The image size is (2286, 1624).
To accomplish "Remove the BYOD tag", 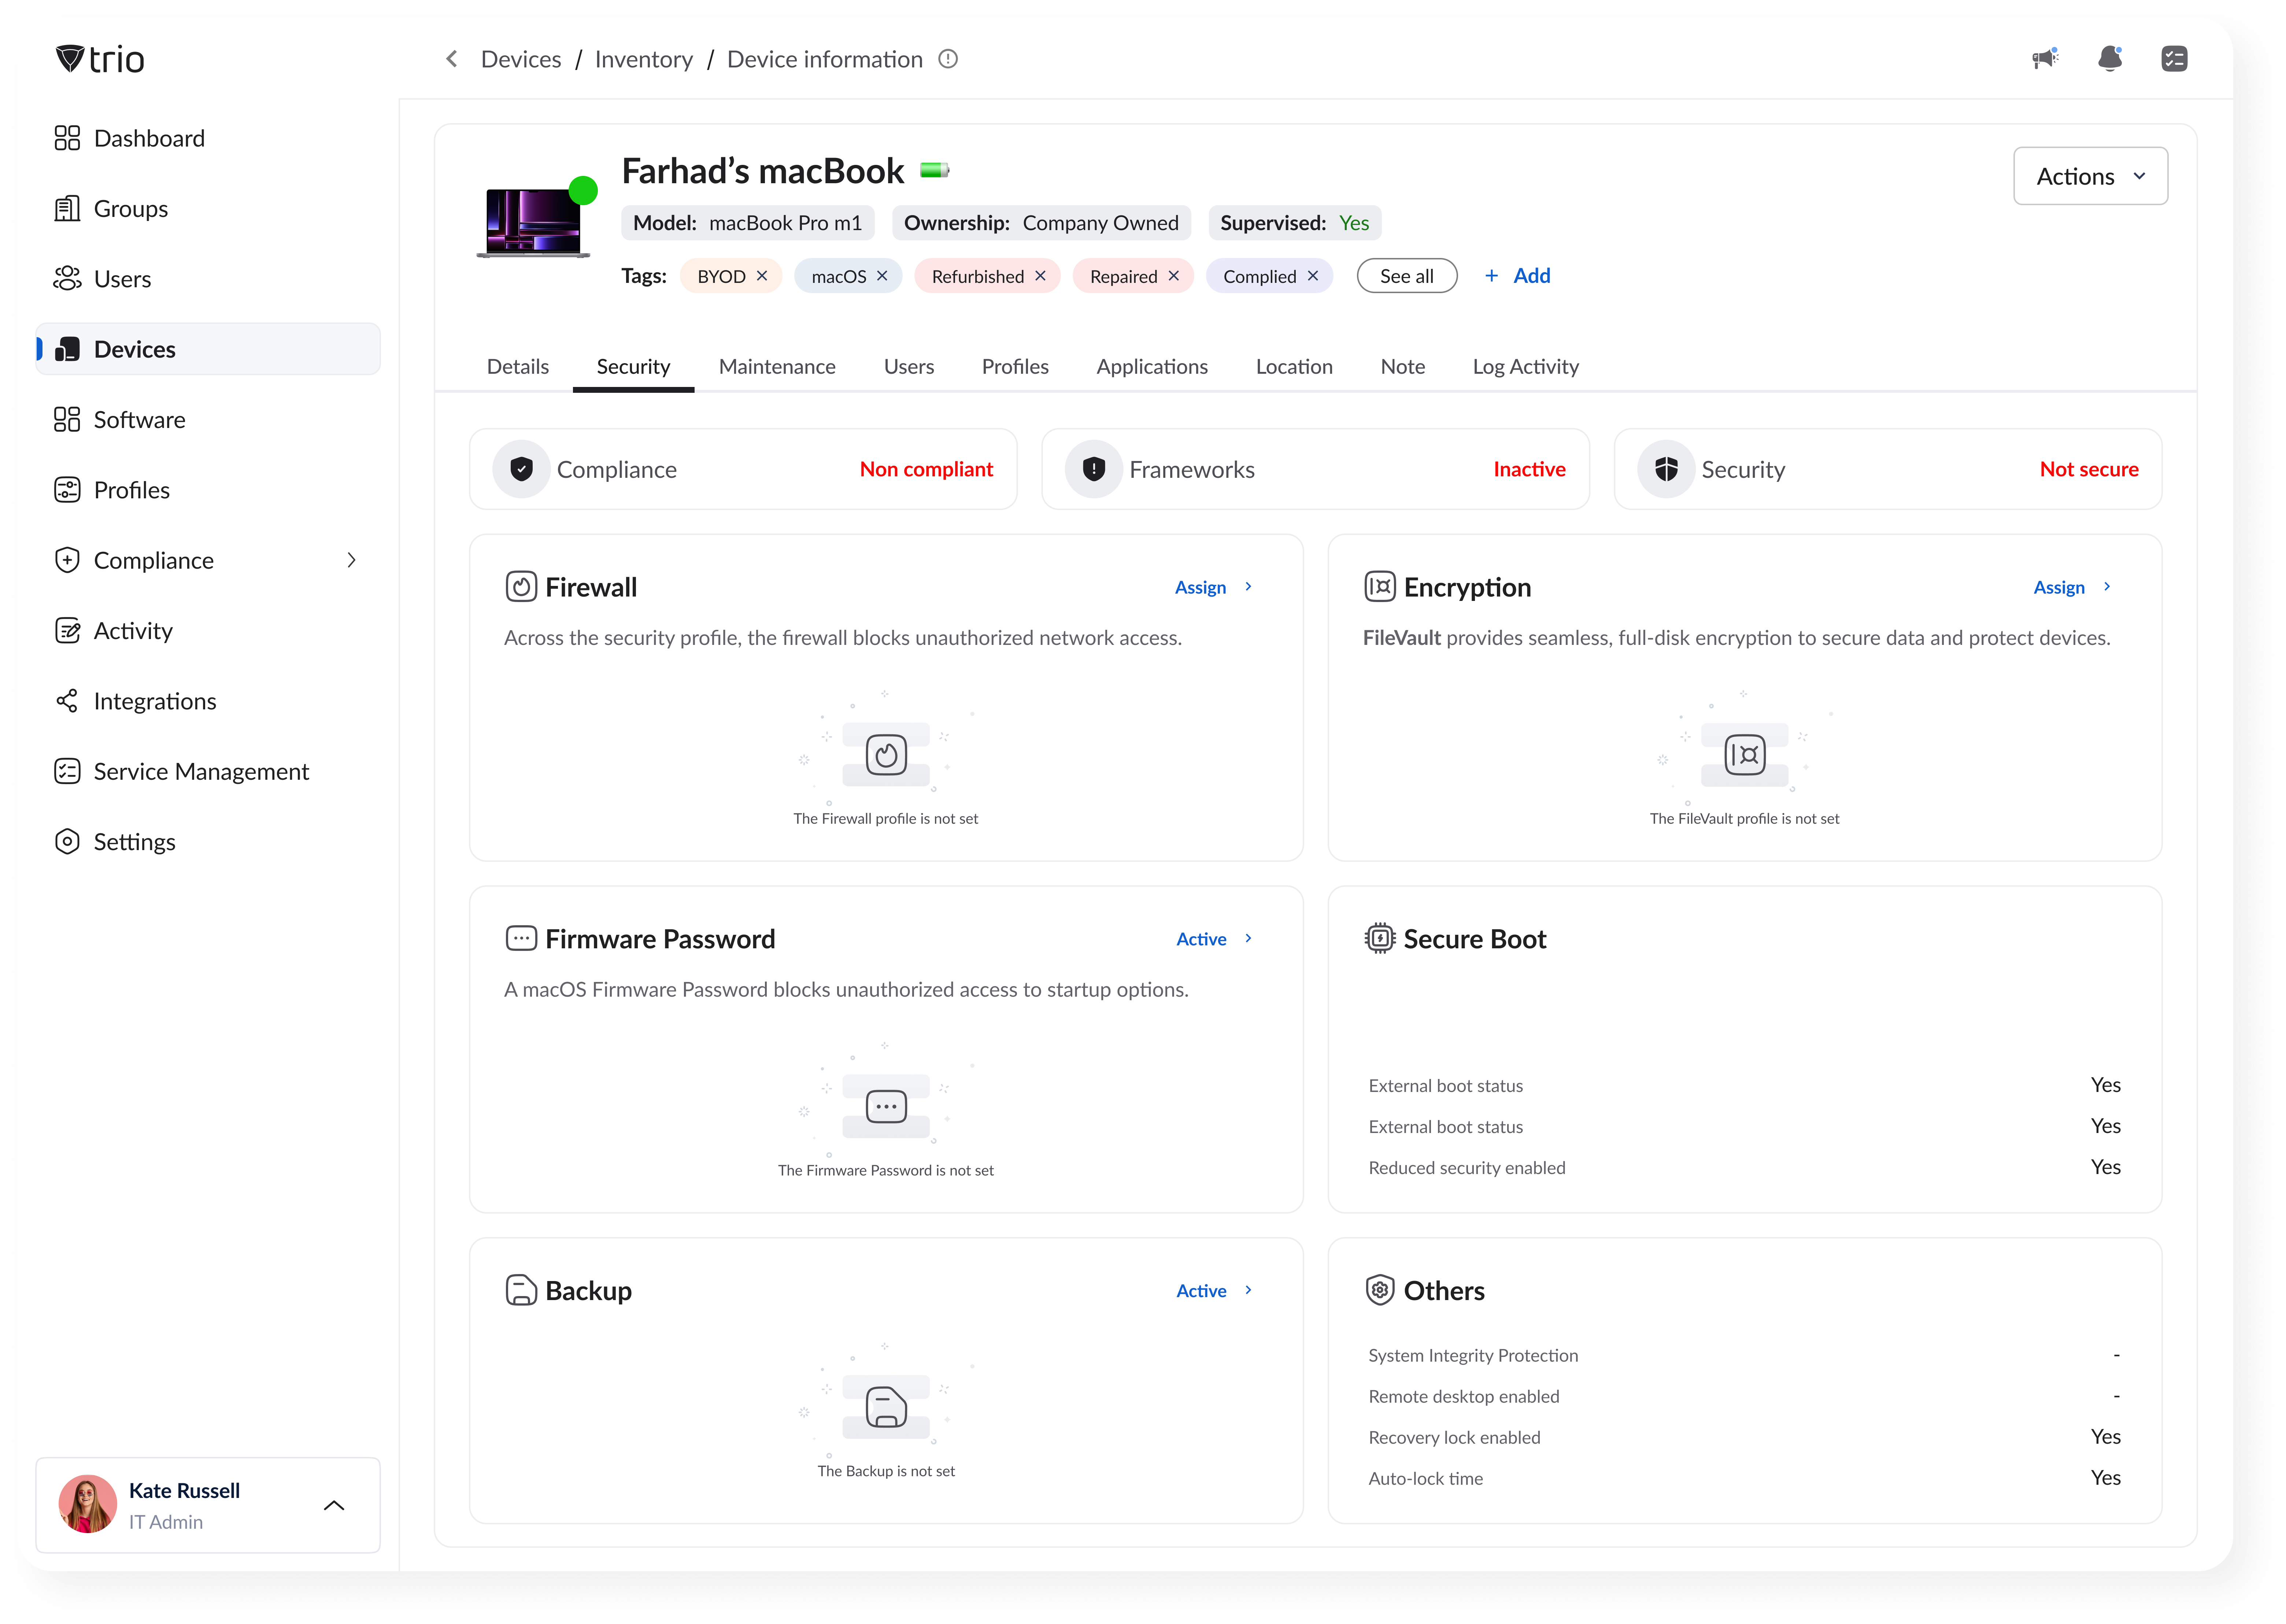I will [762, 276].
